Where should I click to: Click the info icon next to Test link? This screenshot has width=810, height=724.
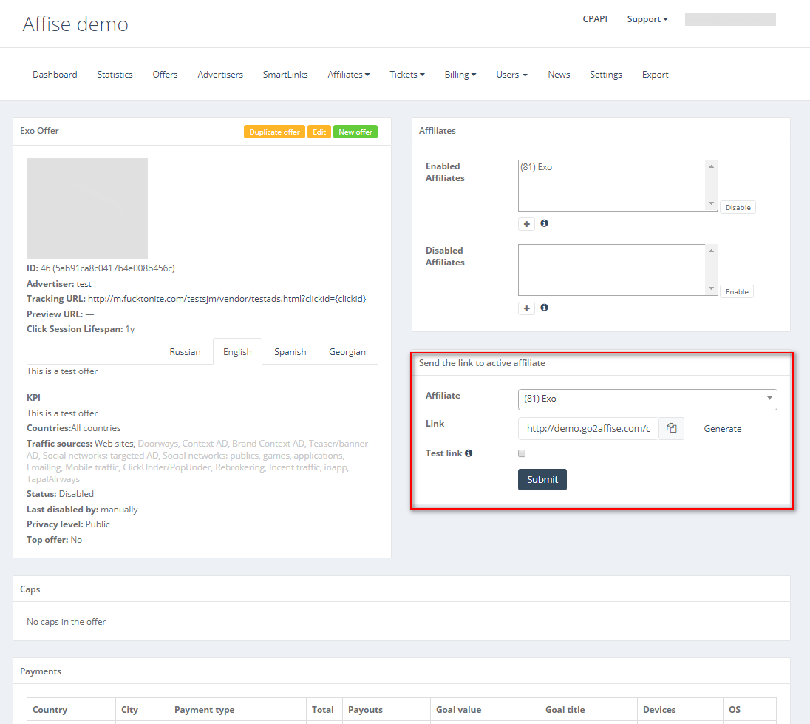(x=469, y=453)
